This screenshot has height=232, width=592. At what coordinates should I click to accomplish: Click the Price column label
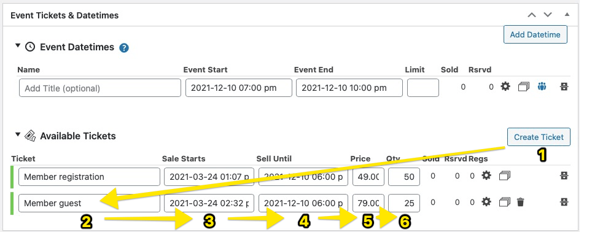tap(360, 159)
